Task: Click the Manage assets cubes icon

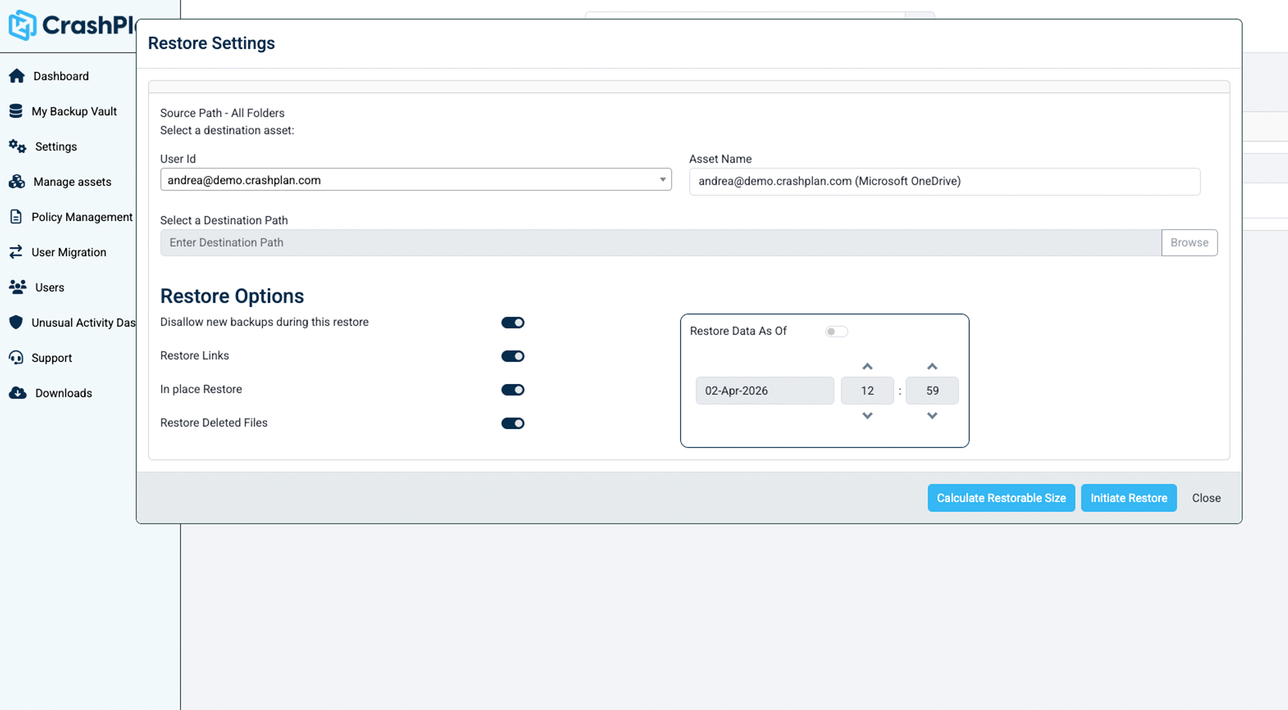Action: click(17, 182)
